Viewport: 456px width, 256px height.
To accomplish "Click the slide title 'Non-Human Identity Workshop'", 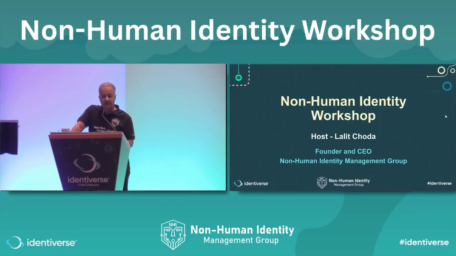I will coord(343,108).
